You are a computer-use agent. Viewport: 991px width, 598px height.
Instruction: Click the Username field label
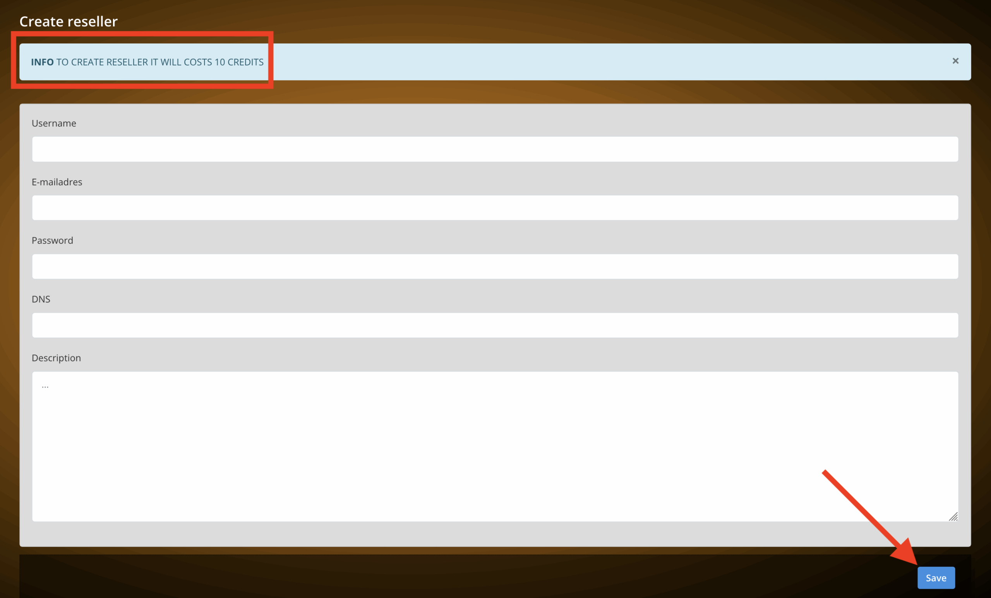click(54, 123)
